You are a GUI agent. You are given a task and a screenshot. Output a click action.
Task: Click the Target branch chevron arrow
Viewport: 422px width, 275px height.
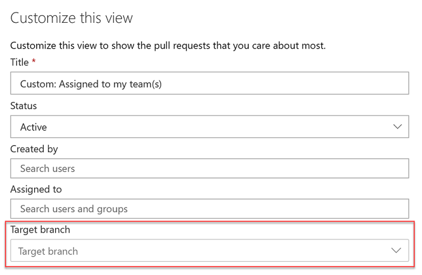[397, 251]
